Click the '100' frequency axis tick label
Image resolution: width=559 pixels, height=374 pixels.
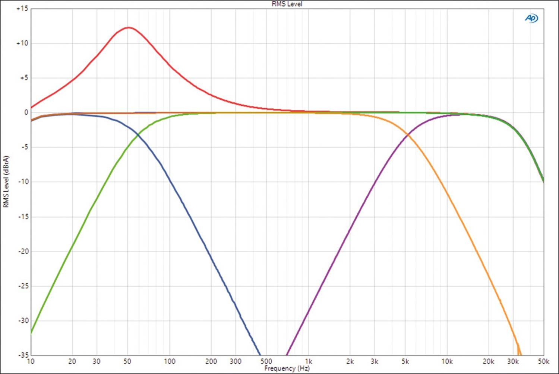[170, 361]
